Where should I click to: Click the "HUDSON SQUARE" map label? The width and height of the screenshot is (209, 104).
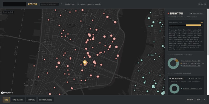click(47, 40)
